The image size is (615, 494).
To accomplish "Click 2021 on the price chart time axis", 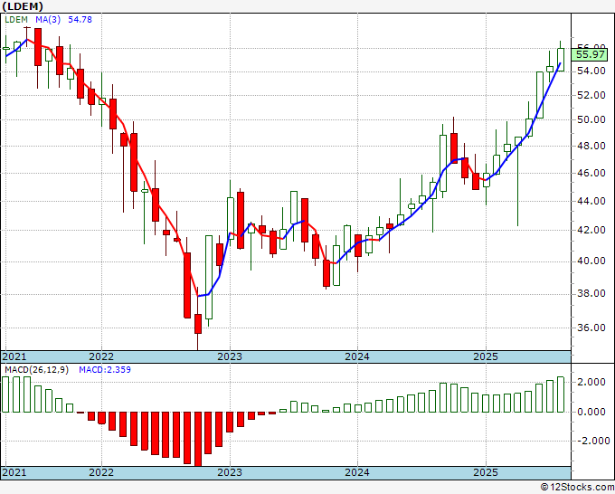I will (14, 356).
